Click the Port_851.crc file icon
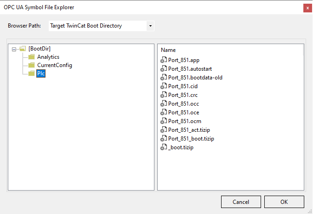Image resolution: width=313 pixels, height=214 pixels. (x=164, y=95)
